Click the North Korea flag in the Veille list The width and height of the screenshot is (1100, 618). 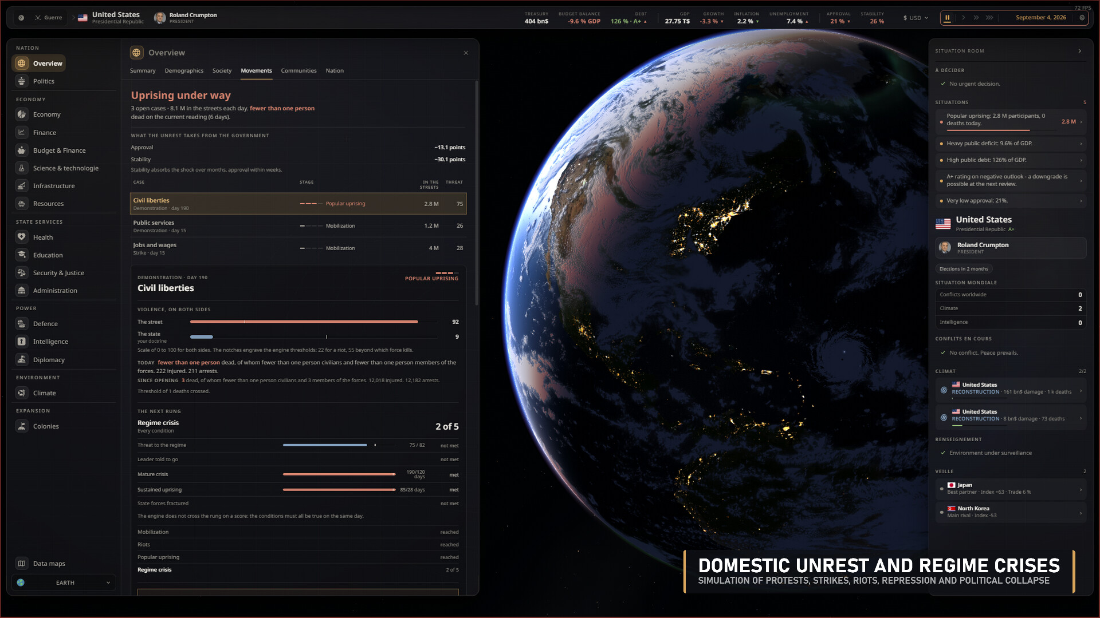pos(951,509)
